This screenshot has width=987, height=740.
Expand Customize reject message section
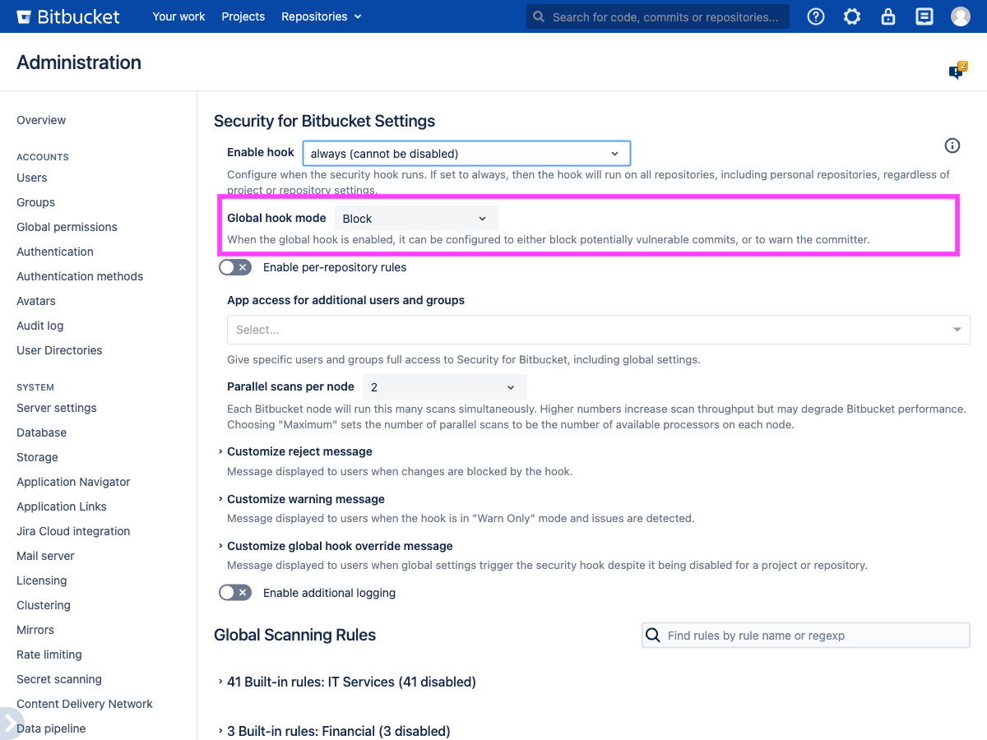(x=299, y=451)
